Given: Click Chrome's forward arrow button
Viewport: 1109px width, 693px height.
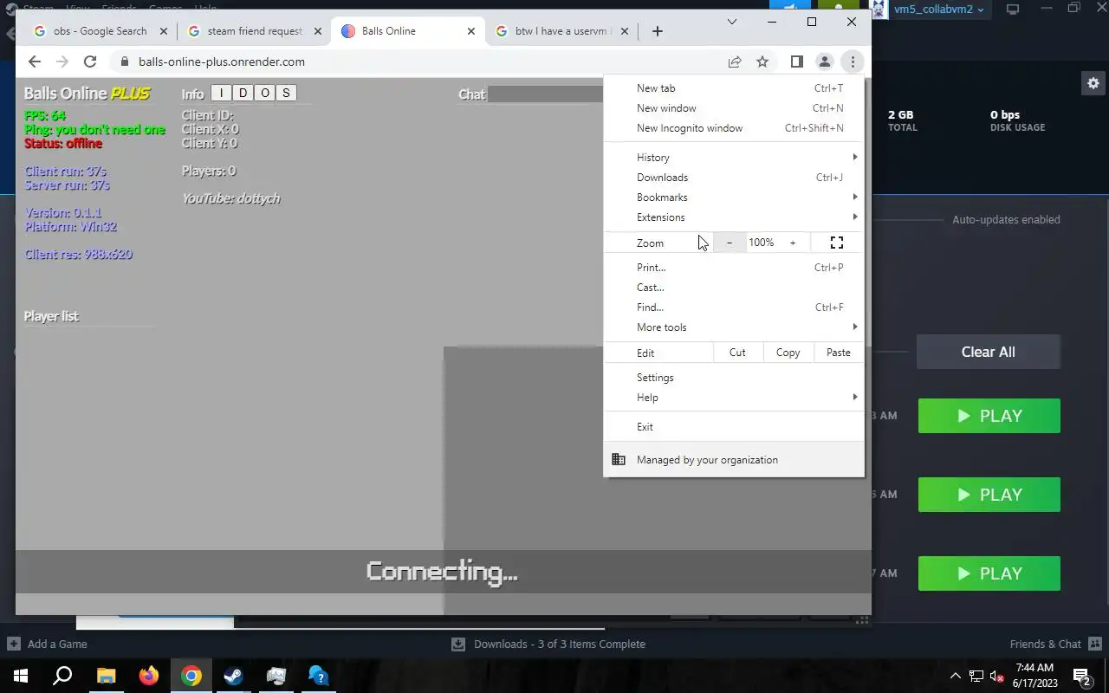Looking at the screenshot, I should 62,62.
